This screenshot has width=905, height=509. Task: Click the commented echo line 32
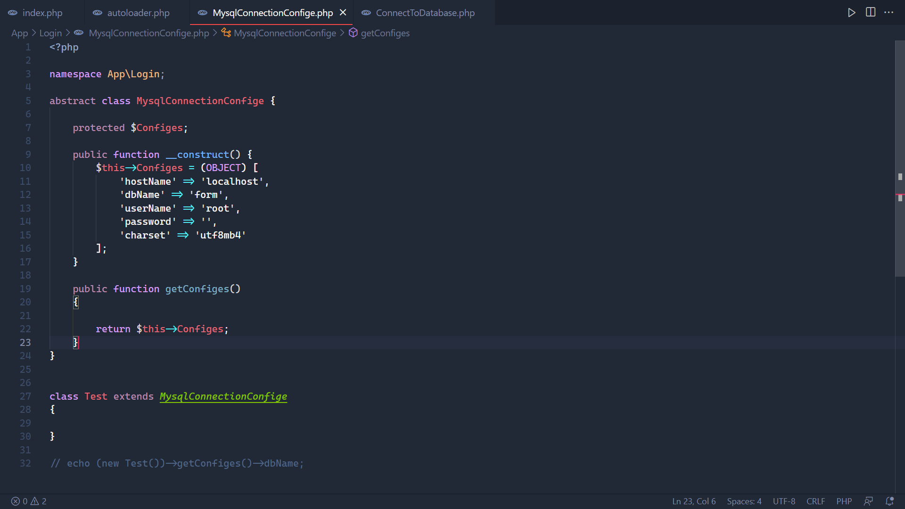pyautogui.click(x=177, y=463)
